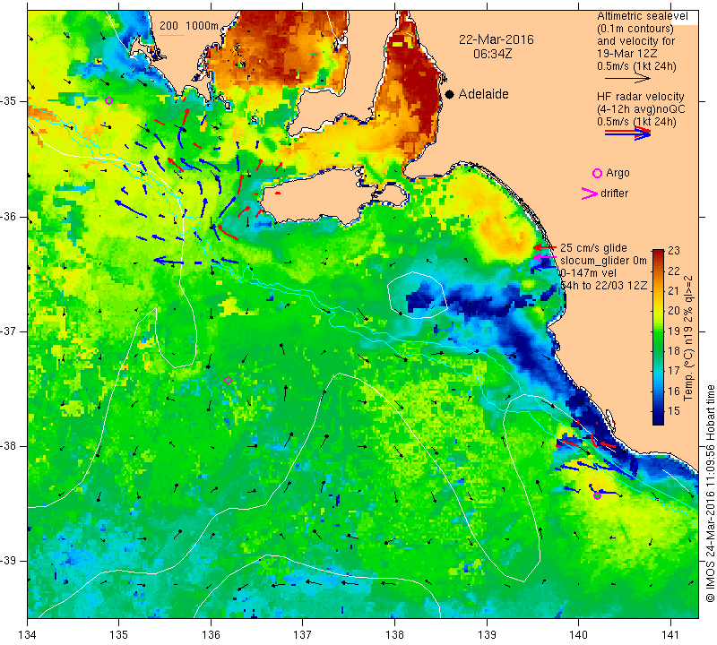The width and height of the screenshot is (717, 645).
Task: Click the 140 longitude axis label
Action: [x=578, y=634]
